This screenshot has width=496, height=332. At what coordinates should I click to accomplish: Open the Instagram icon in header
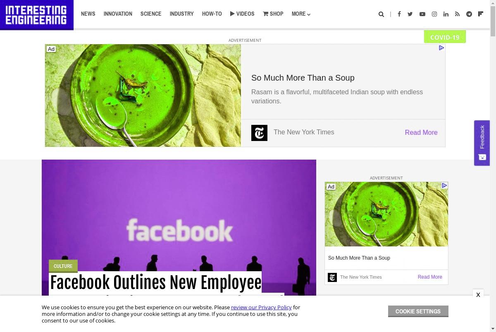(434, 14)
